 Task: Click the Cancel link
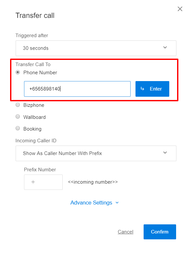click(x=125, y=232)
